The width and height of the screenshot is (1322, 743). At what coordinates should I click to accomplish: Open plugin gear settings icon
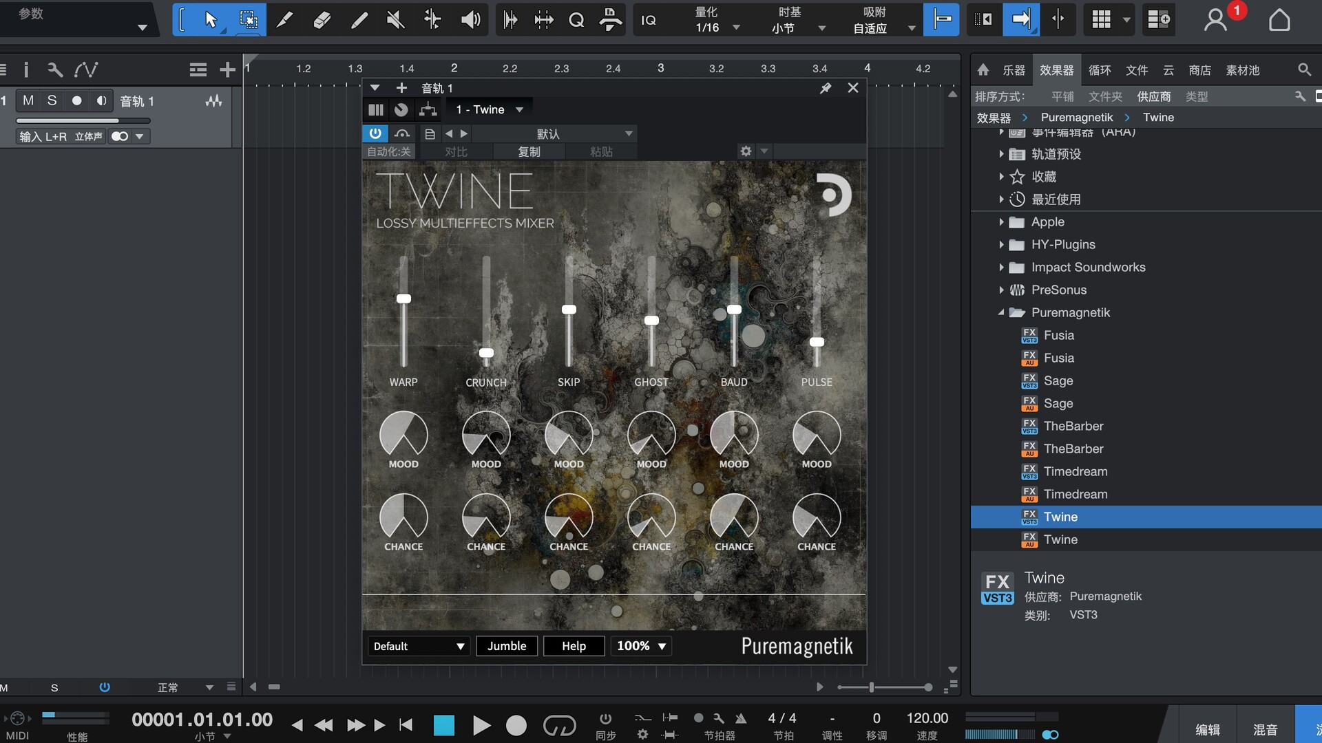[x=746, y=151]
